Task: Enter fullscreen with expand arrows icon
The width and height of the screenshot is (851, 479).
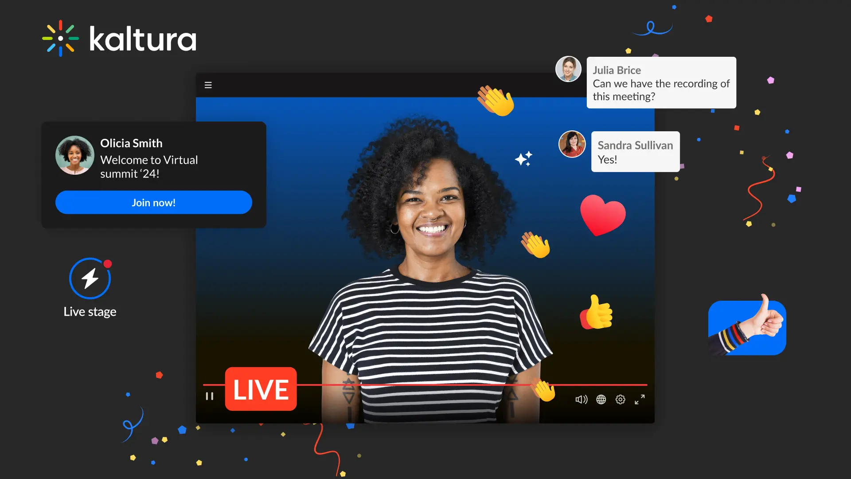Action: coord(640,400)
